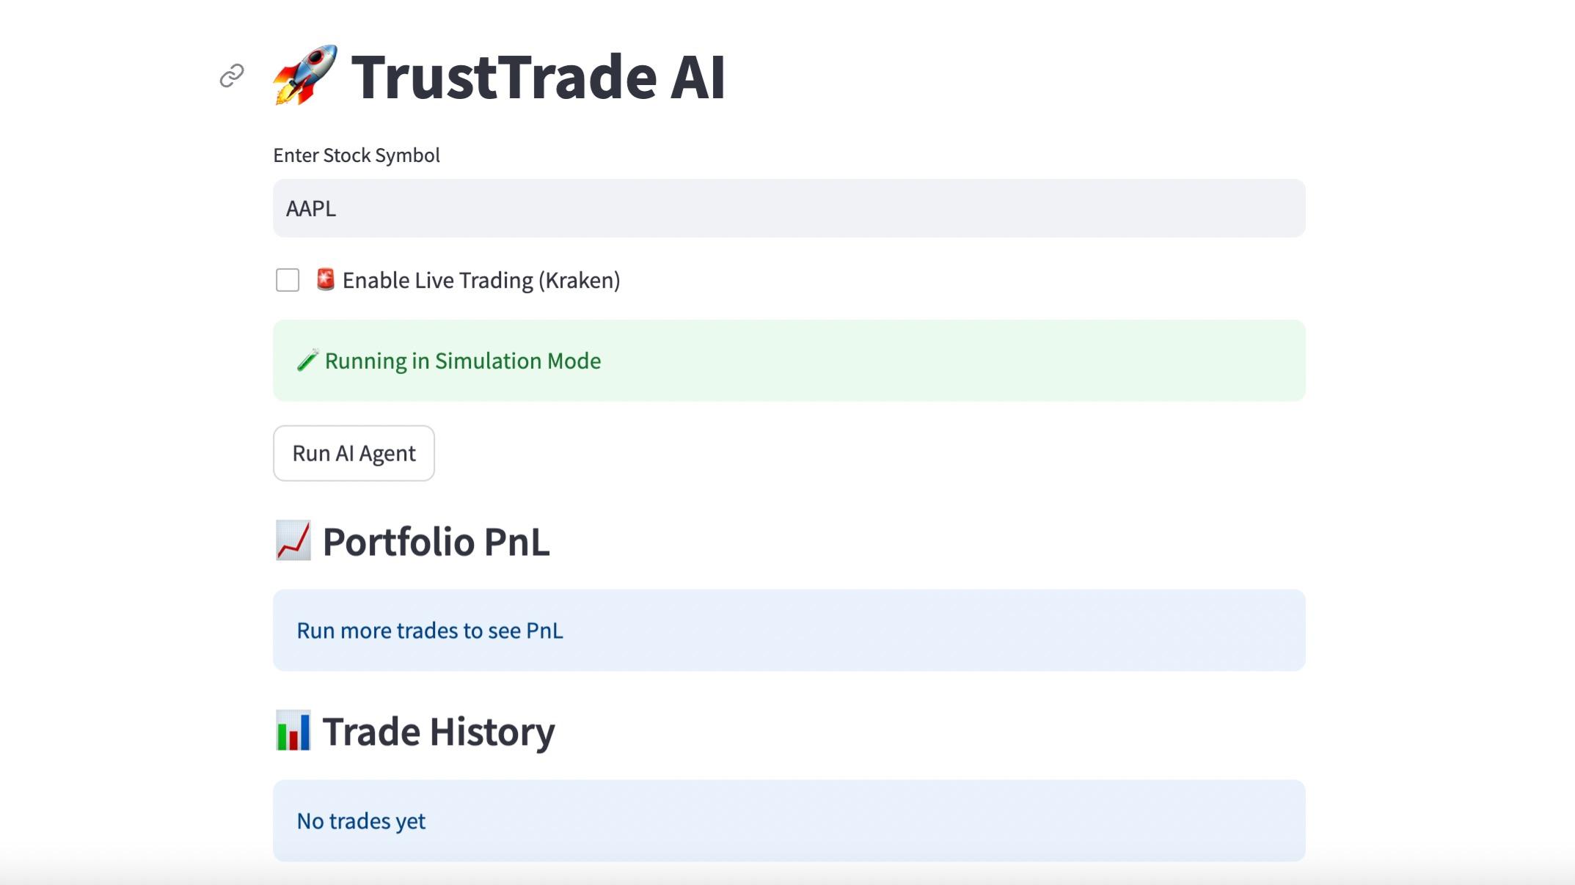1575x885 pixels.
Task: Click inside the Enter Stock Symbol field
Action: (x=789, y=208)
